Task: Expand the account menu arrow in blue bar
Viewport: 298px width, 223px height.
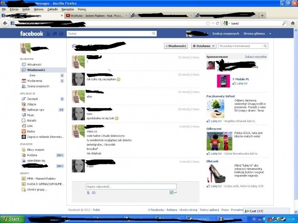Action: [x=270, y=34]
